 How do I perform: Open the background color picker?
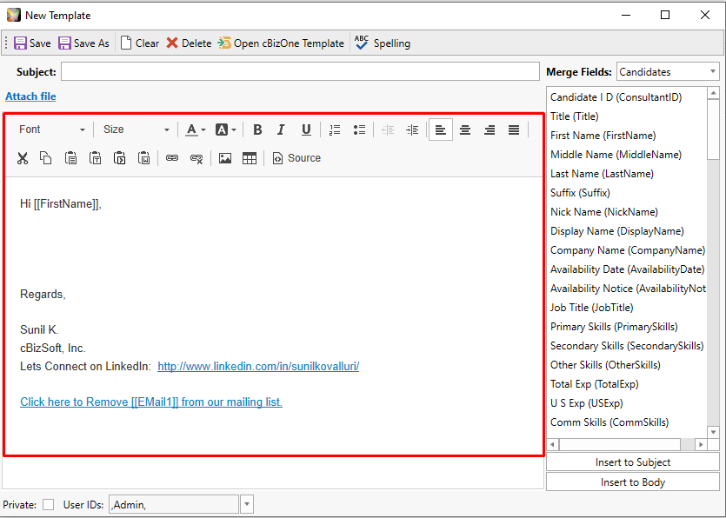pyautogui.click(x=225, y=129)
